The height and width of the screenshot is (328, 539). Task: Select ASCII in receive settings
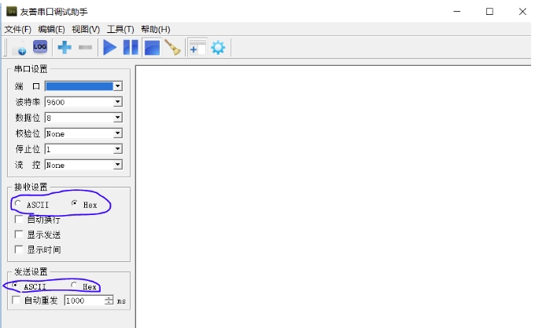18,203
